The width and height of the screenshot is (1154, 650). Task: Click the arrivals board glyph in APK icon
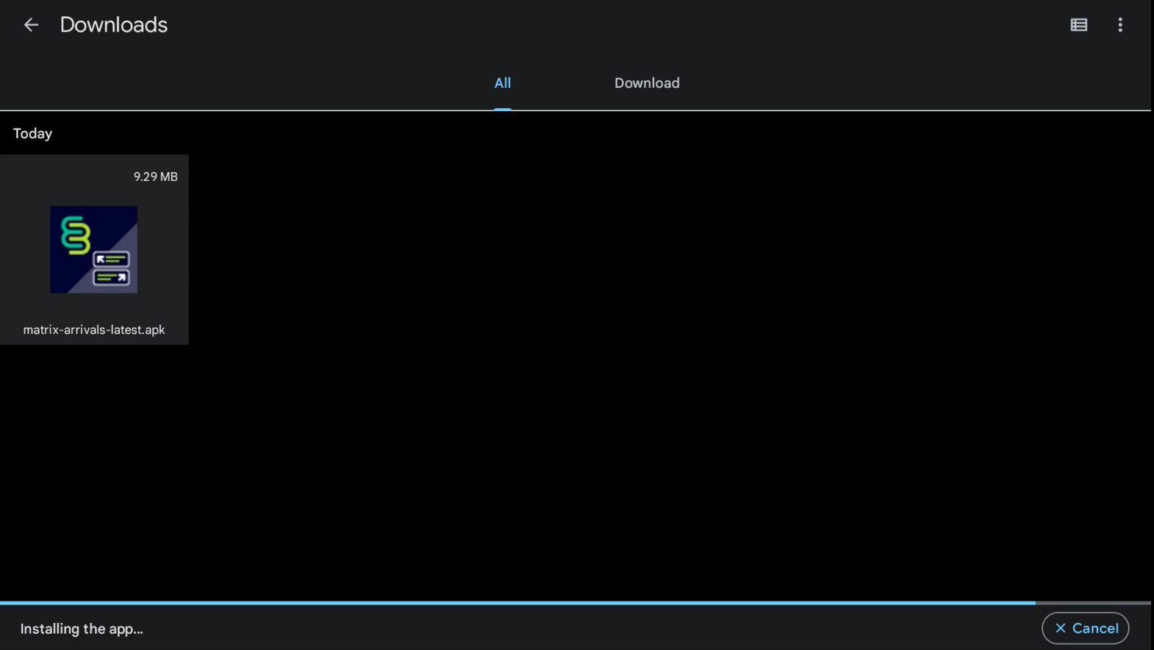pyautogui.click(x=112, y=268)
